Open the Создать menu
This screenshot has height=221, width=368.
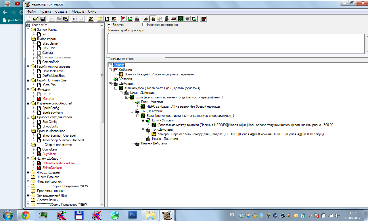61,12
